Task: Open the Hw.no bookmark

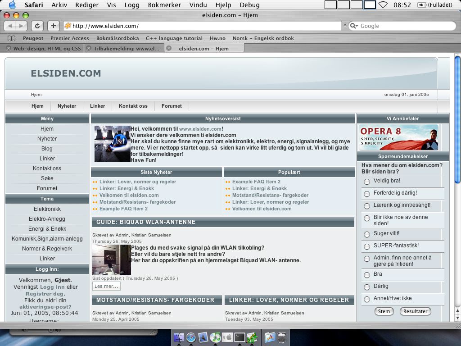Action: pyautogui.click(x=217, y=38)
